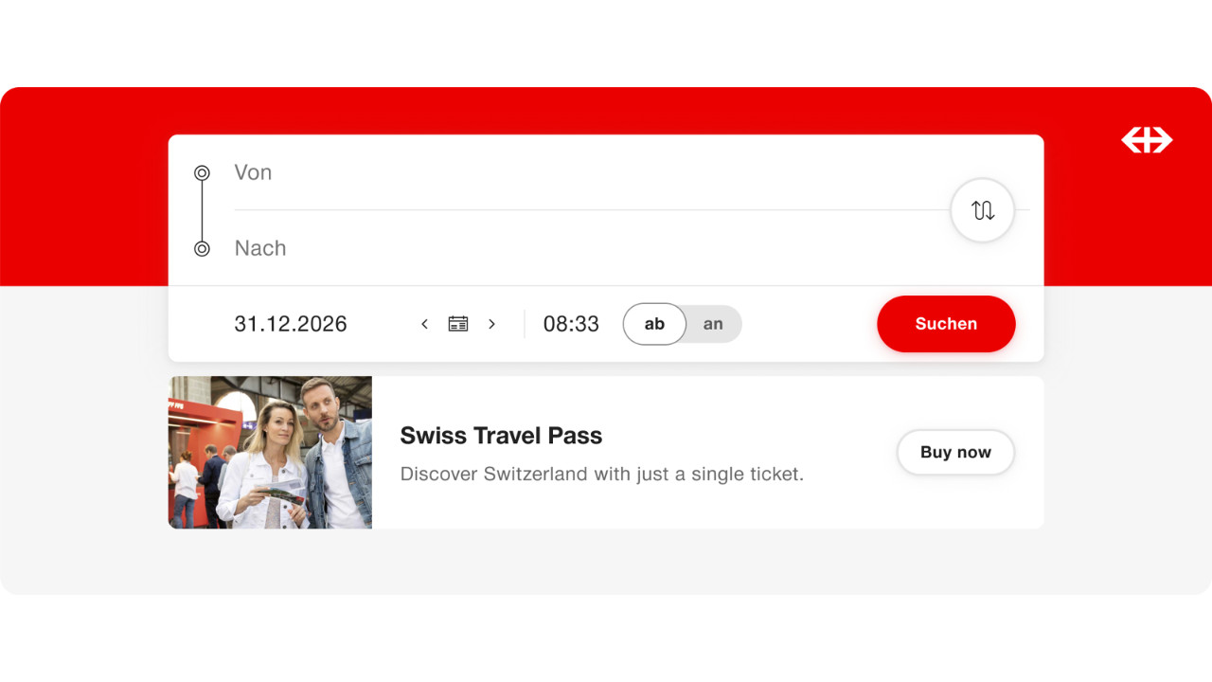
Task: Go to the previous day
Action: point(424,324)
